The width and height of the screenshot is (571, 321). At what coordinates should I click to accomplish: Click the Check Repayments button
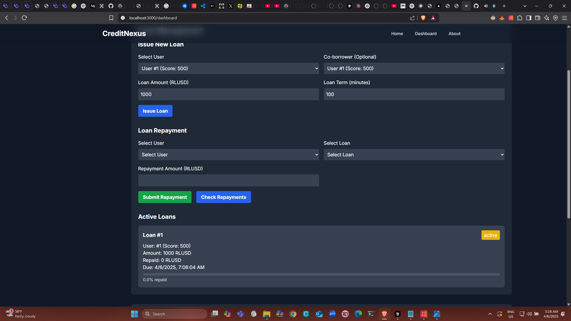coord(223,197)
